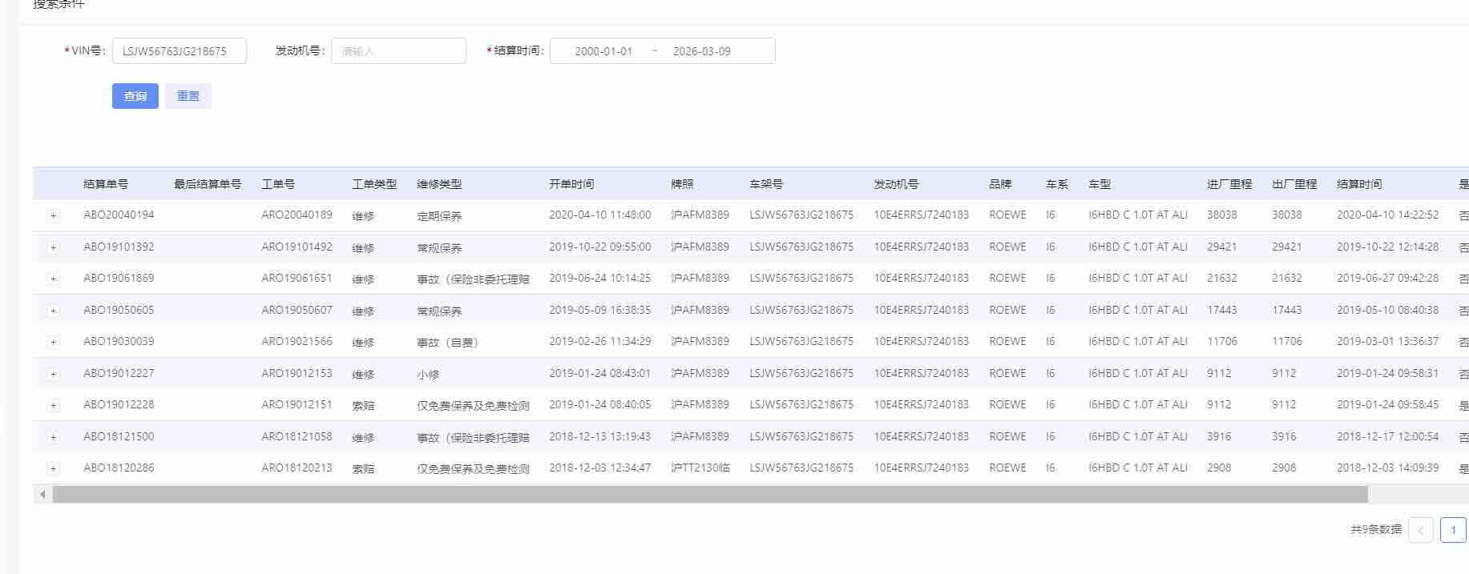Open the end date 2026-03-09 picker

701,51
